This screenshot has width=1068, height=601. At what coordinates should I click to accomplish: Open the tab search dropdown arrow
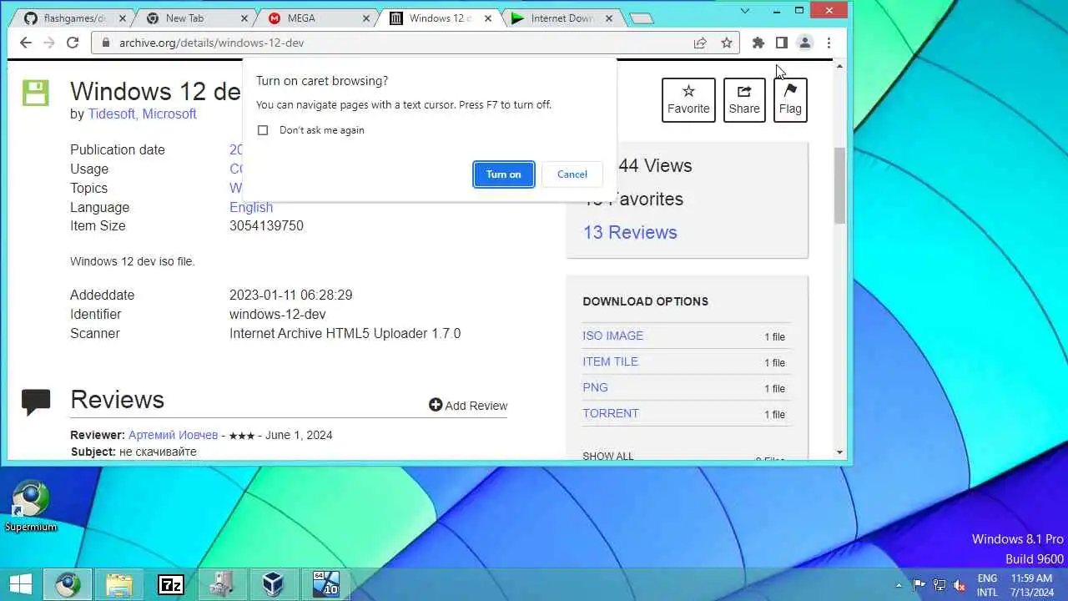(x=745, y=11)
